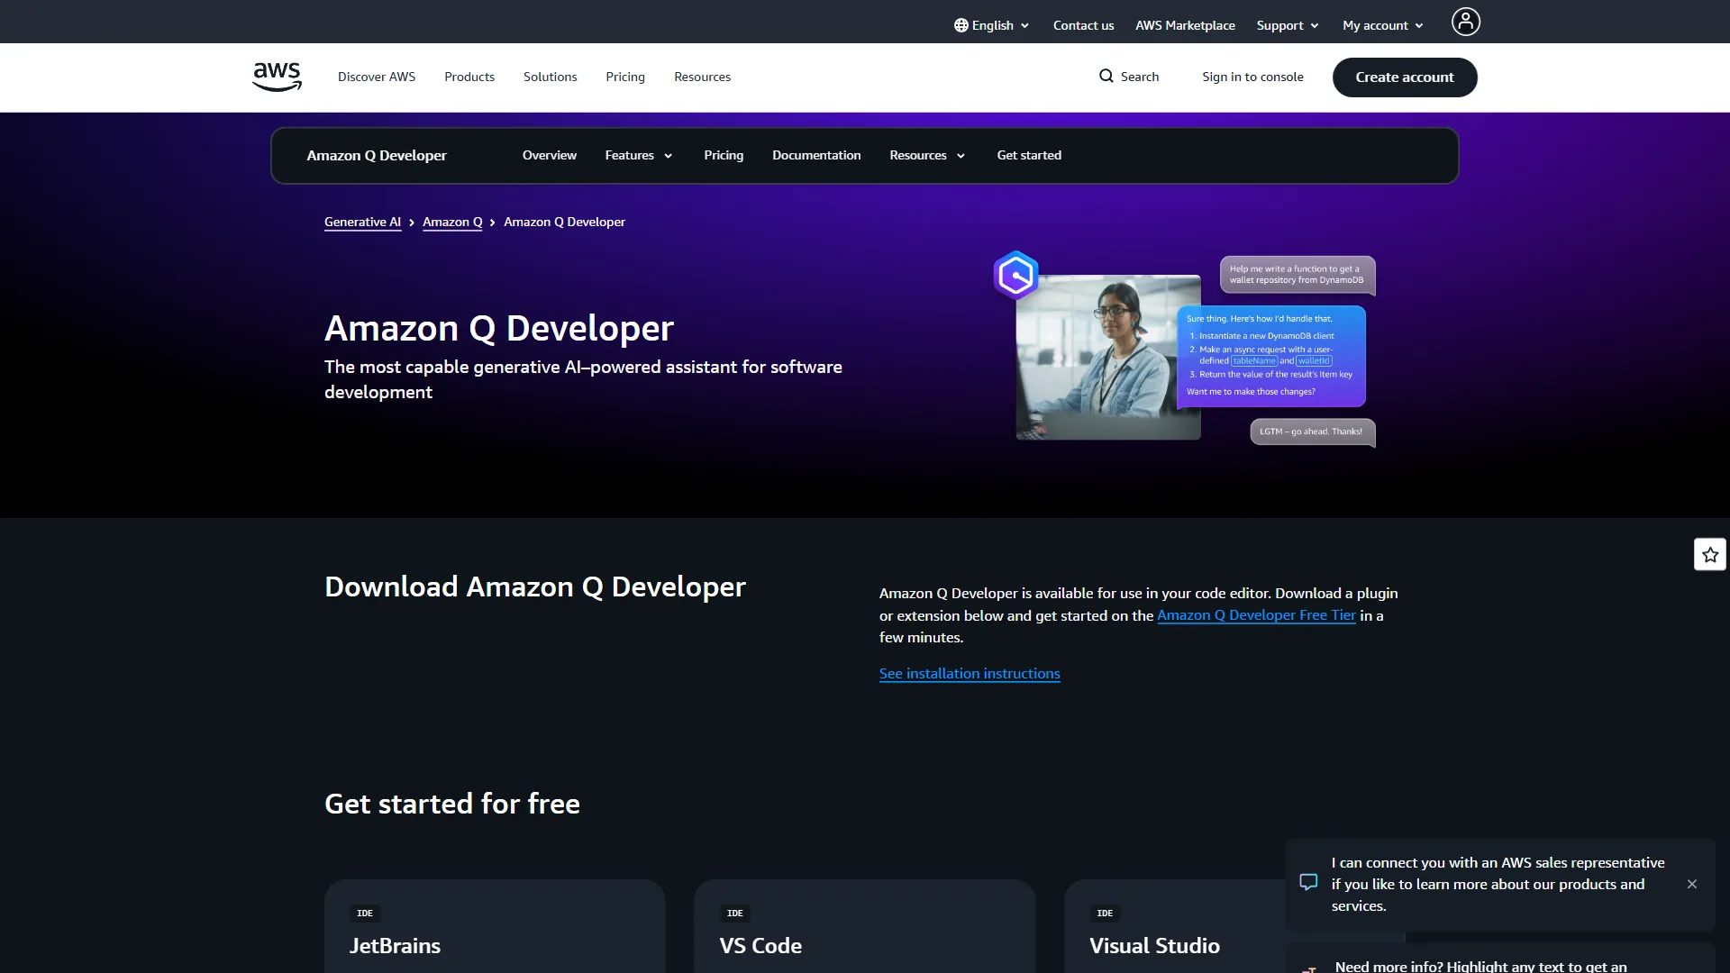Image resolution: width=1730 pixels, height=973 pixels.
Task: Open the Resources menu in main header
Action: (x=703, y=77)
